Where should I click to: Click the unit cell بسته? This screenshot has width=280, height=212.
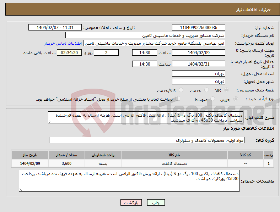(103, 163)
